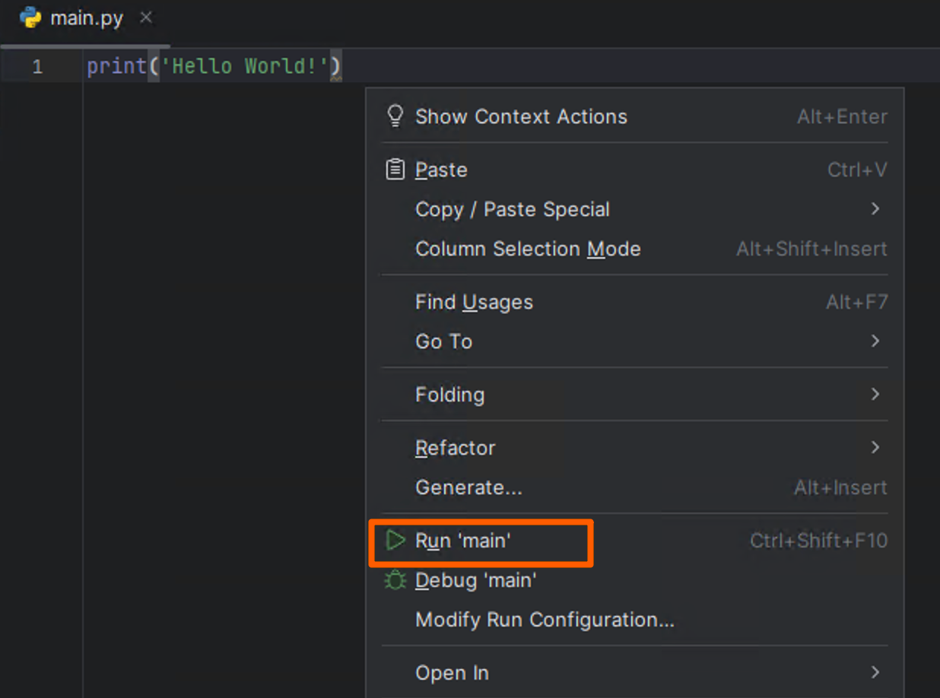Click the green Debug bug icon
Image resolution: width=940 pixels, height=698 pixels.
(395, 581)
